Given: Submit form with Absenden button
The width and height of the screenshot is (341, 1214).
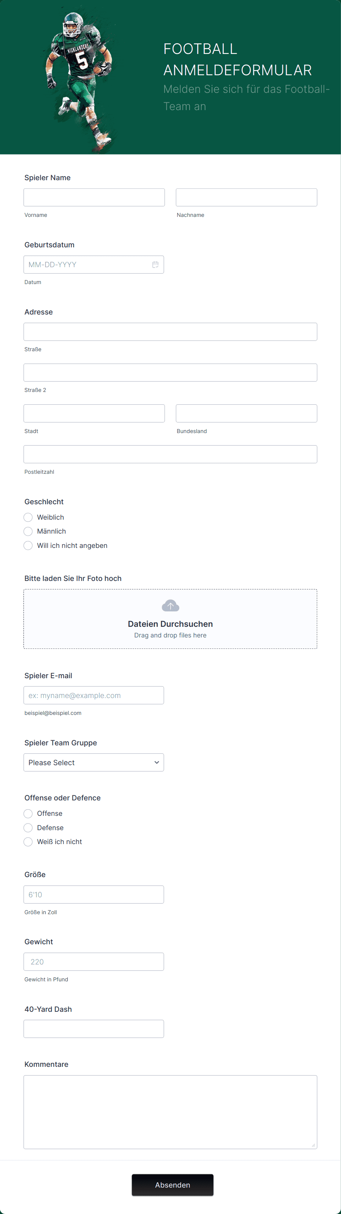Looking at the screenshot, I should (x=172, y=1185).
